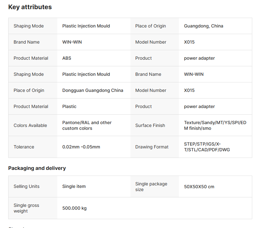The image size is (263, 228).
Task: Click the Packaging and delivery heading
Action: tap(37, 168)
